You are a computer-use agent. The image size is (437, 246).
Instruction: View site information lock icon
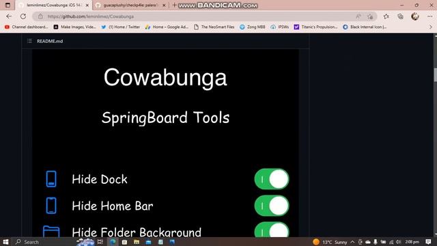(40, 16)
